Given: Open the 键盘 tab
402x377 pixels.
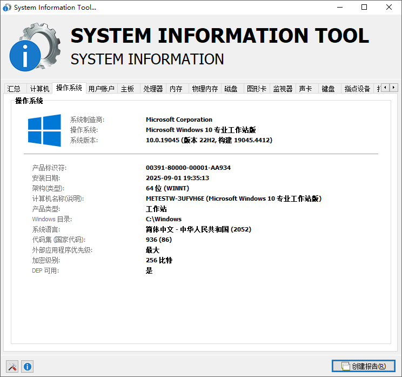Looking at the screenshot, I should [330, 89].
